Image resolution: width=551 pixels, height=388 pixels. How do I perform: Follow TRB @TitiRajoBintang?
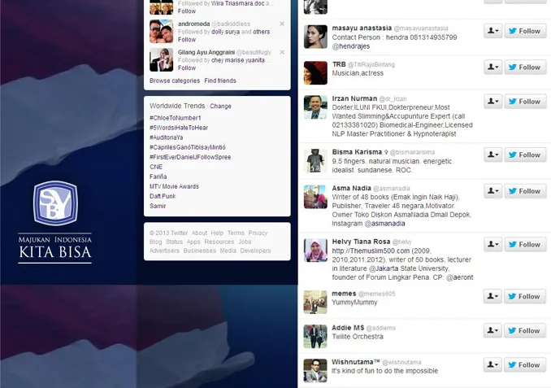(525, 68)
